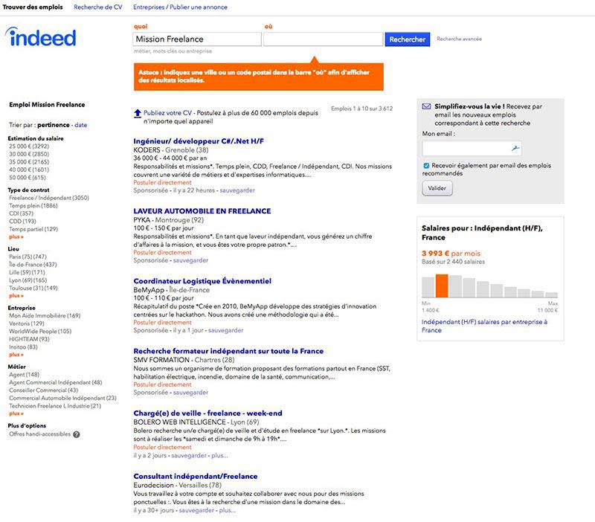Filter location Toulouse (31) (149)
The width and height of the screenshot is (595, 522).
click(x=33, y=288)
